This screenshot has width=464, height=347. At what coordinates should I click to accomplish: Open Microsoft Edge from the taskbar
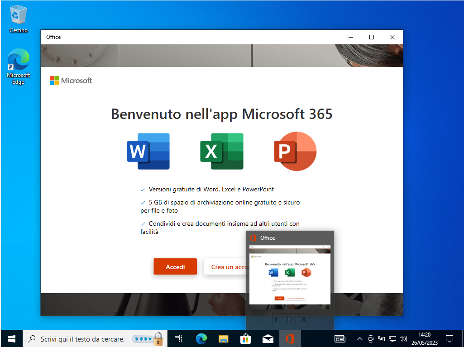pos(201,338)
